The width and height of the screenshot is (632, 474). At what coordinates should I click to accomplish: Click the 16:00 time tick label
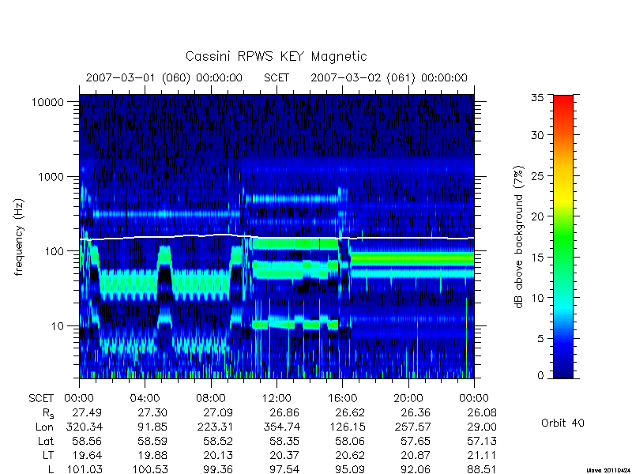(342, 398)
